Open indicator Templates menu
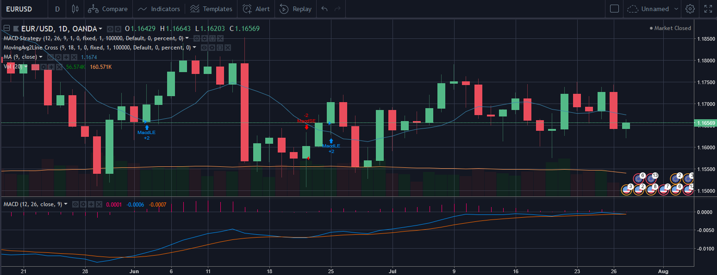This screenshot has width=717, height=275. (x=211, y=9)
